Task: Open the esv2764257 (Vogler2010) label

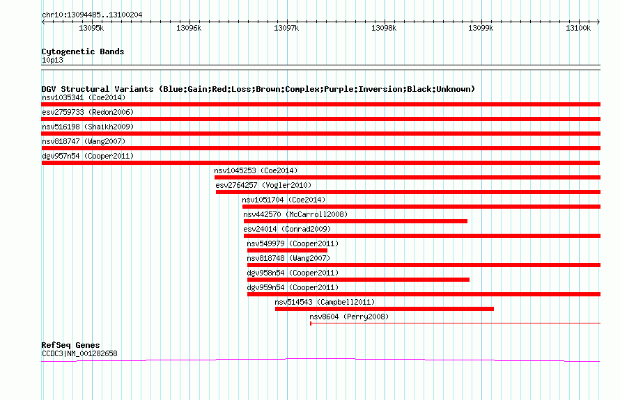Action: (263, 185)
